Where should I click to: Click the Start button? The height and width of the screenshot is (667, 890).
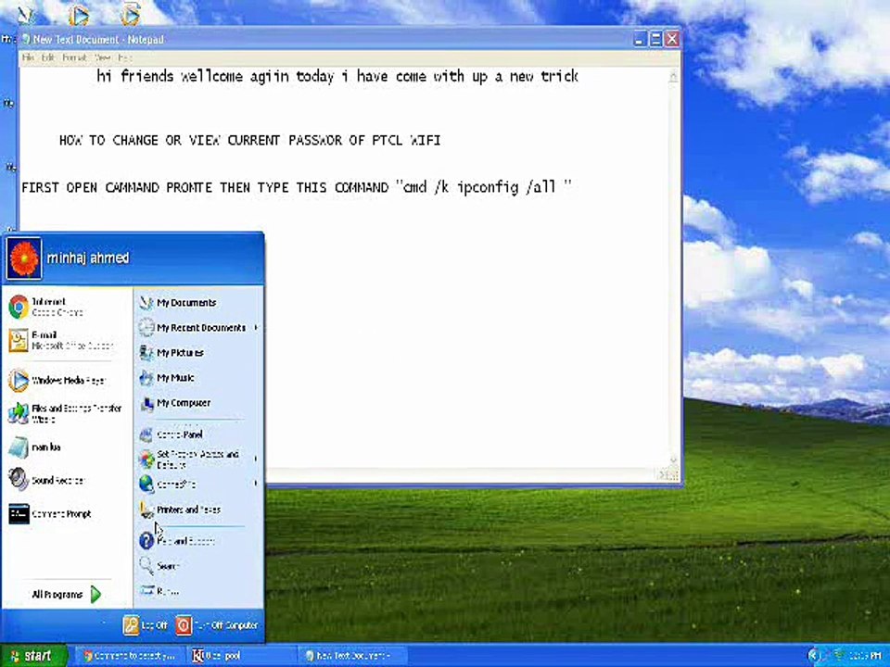[x=33, y=656]
